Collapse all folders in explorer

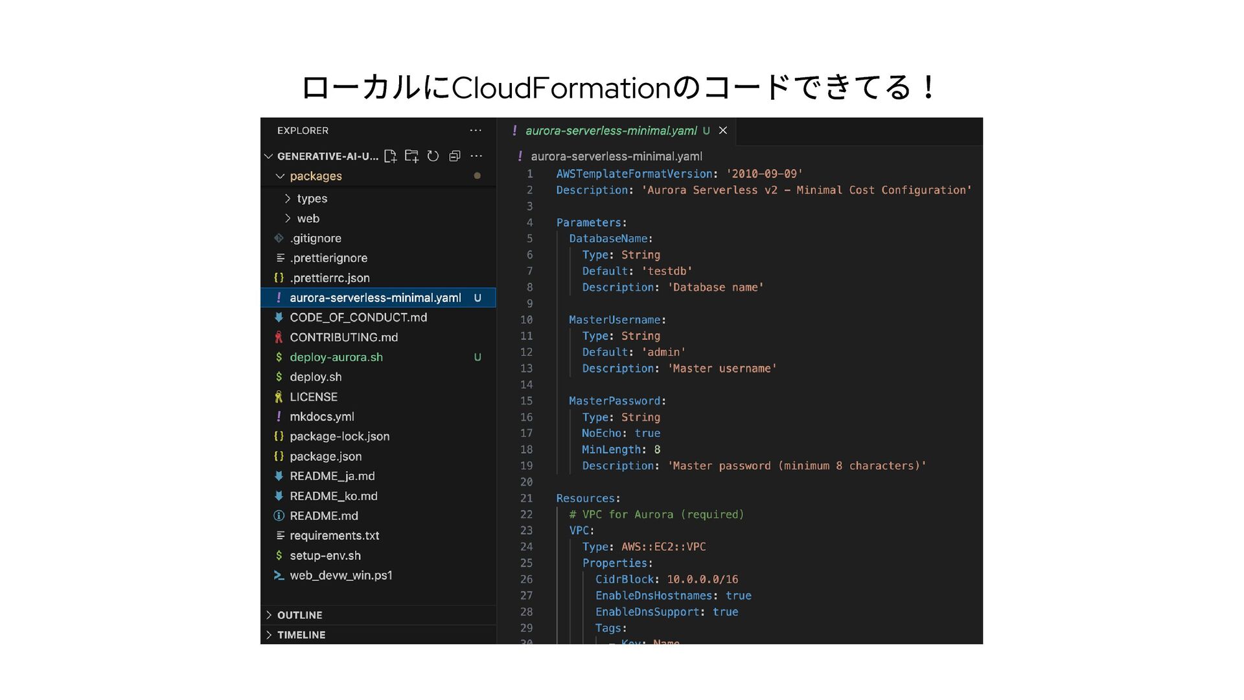455,156
